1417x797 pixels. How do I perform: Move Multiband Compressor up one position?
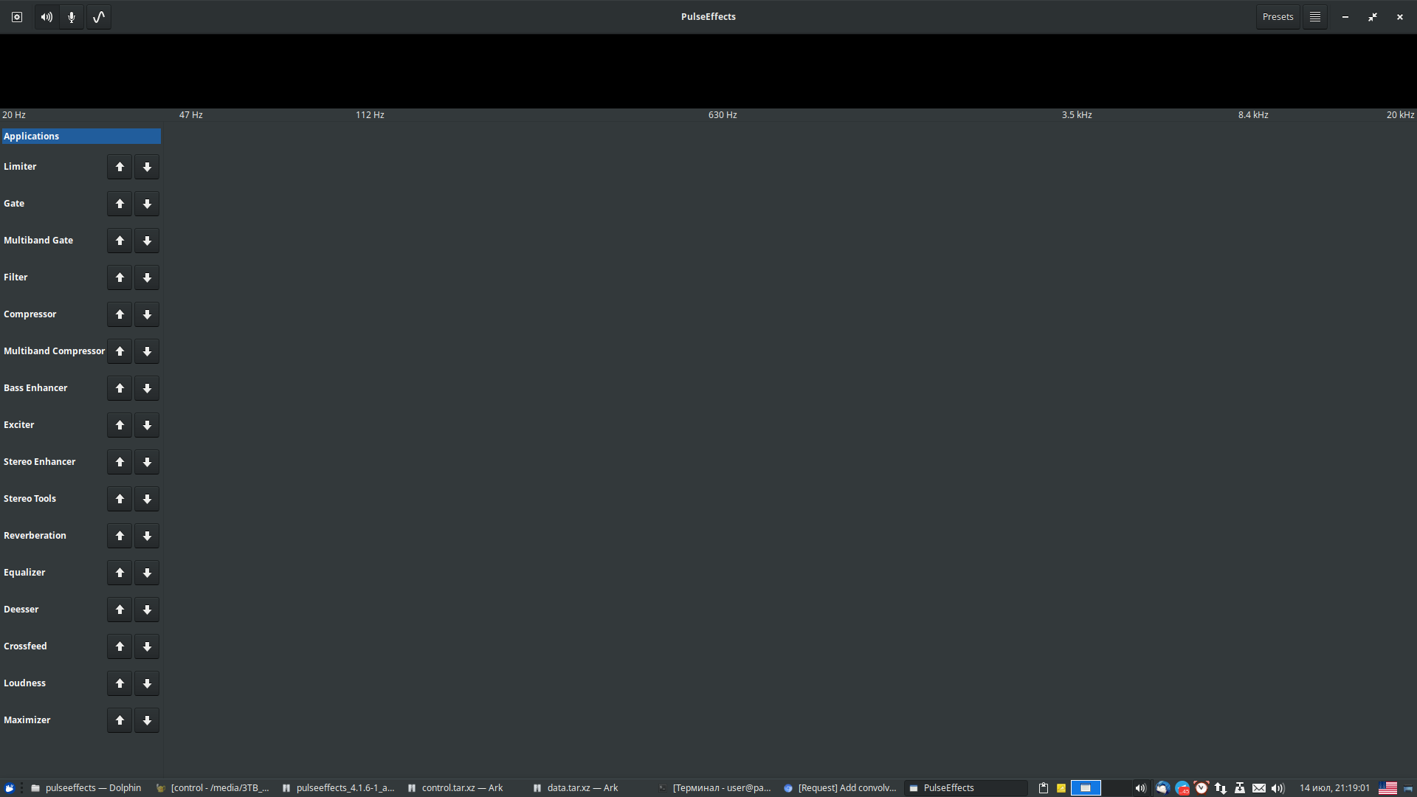point(120,351)
